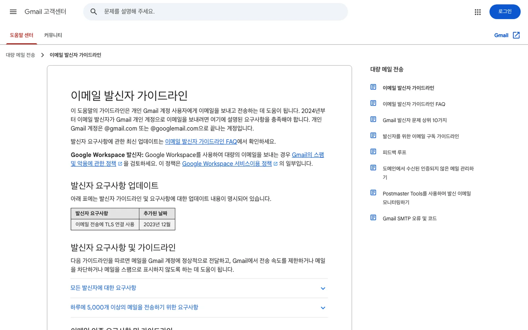The image size is (528, 330).
Task: Select the 도움말 센터 tab
Action: (21, 35)
